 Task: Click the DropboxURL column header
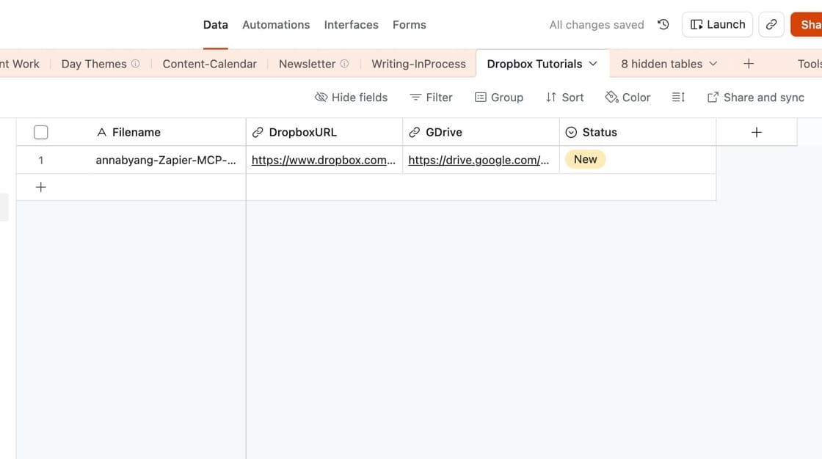[324, 132]
